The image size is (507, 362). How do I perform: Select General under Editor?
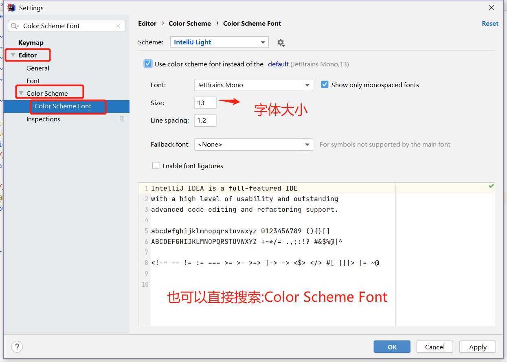tap(38, 68)
